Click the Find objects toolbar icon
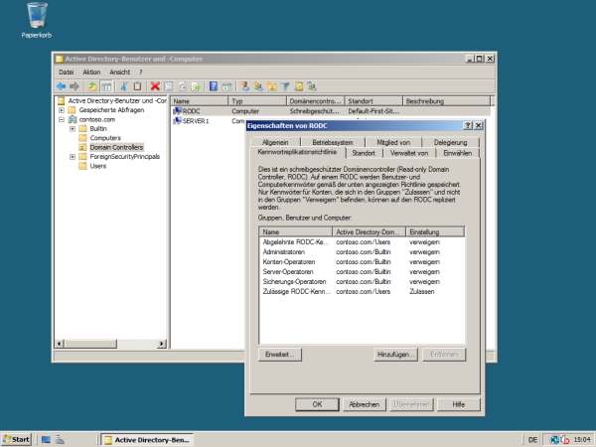Image resolution: width=596 pixels, height=447 pixels. [x=299, y=86]
